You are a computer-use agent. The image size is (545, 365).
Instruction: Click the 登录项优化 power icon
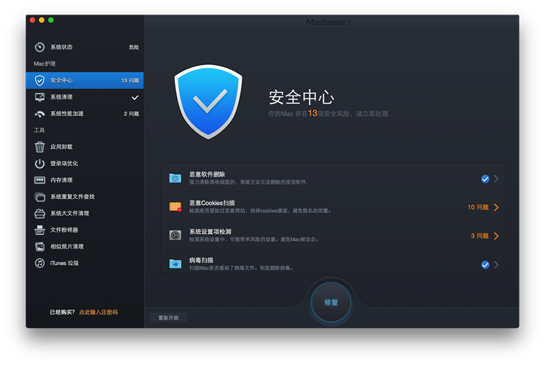pos(39,164)
